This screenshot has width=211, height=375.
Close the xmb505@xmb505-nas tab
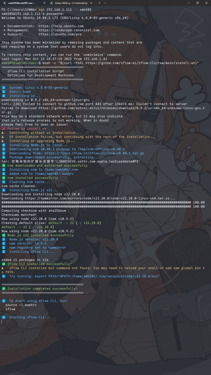tap(44, 3)
